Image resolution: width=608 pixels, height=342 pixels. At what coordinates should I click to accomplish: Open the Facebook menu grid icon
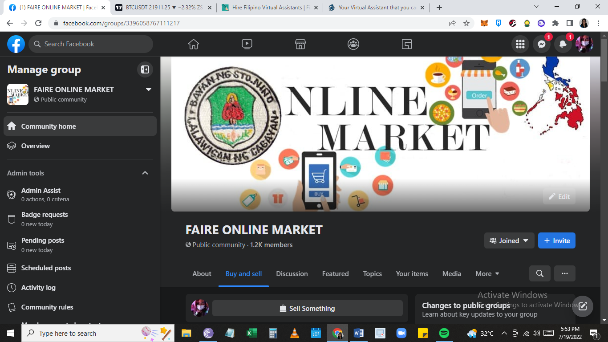[x=520, y=44]
